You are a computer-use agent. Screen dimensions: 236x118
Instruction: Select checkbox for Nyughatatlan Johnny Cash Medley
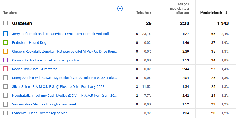6,96
